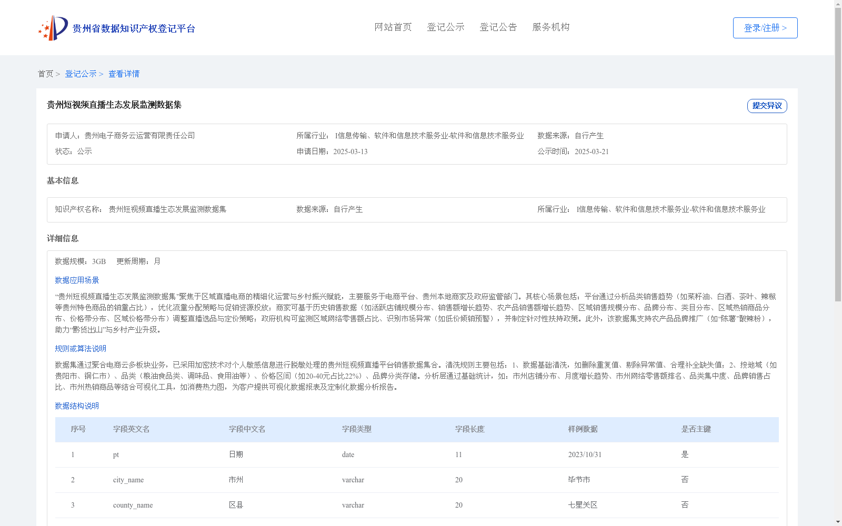Click the 基本信息 section heading
Viewport: 842px width, 526px height.
click(63, 181)
